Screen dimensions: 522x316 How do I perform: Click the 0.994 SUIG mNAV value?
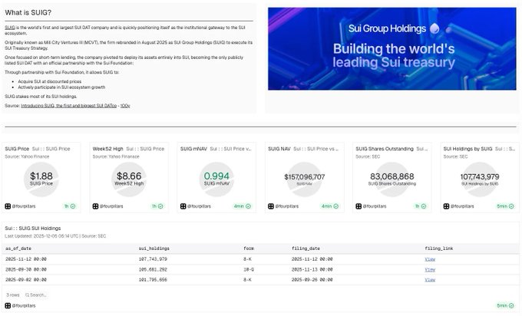(x=216, y=176)
